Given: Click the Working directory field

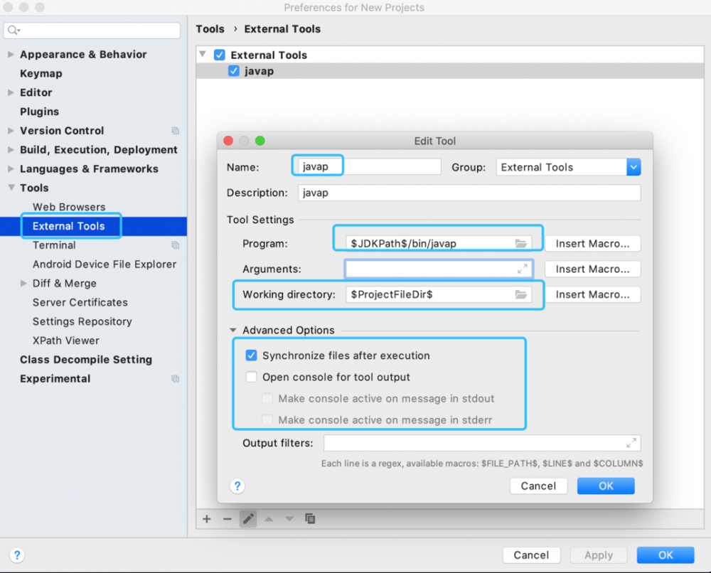Looking at the screenshot, I should (439, 294).
